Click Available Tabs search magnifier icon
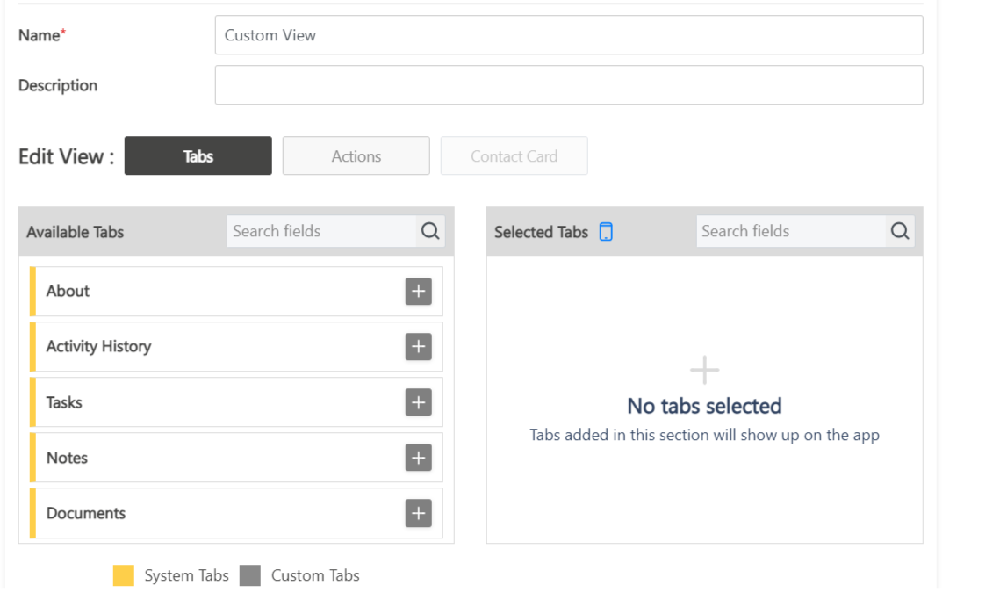Image resolution: width=1007 pixels, height=607 pixels. (x=430, y=232)
